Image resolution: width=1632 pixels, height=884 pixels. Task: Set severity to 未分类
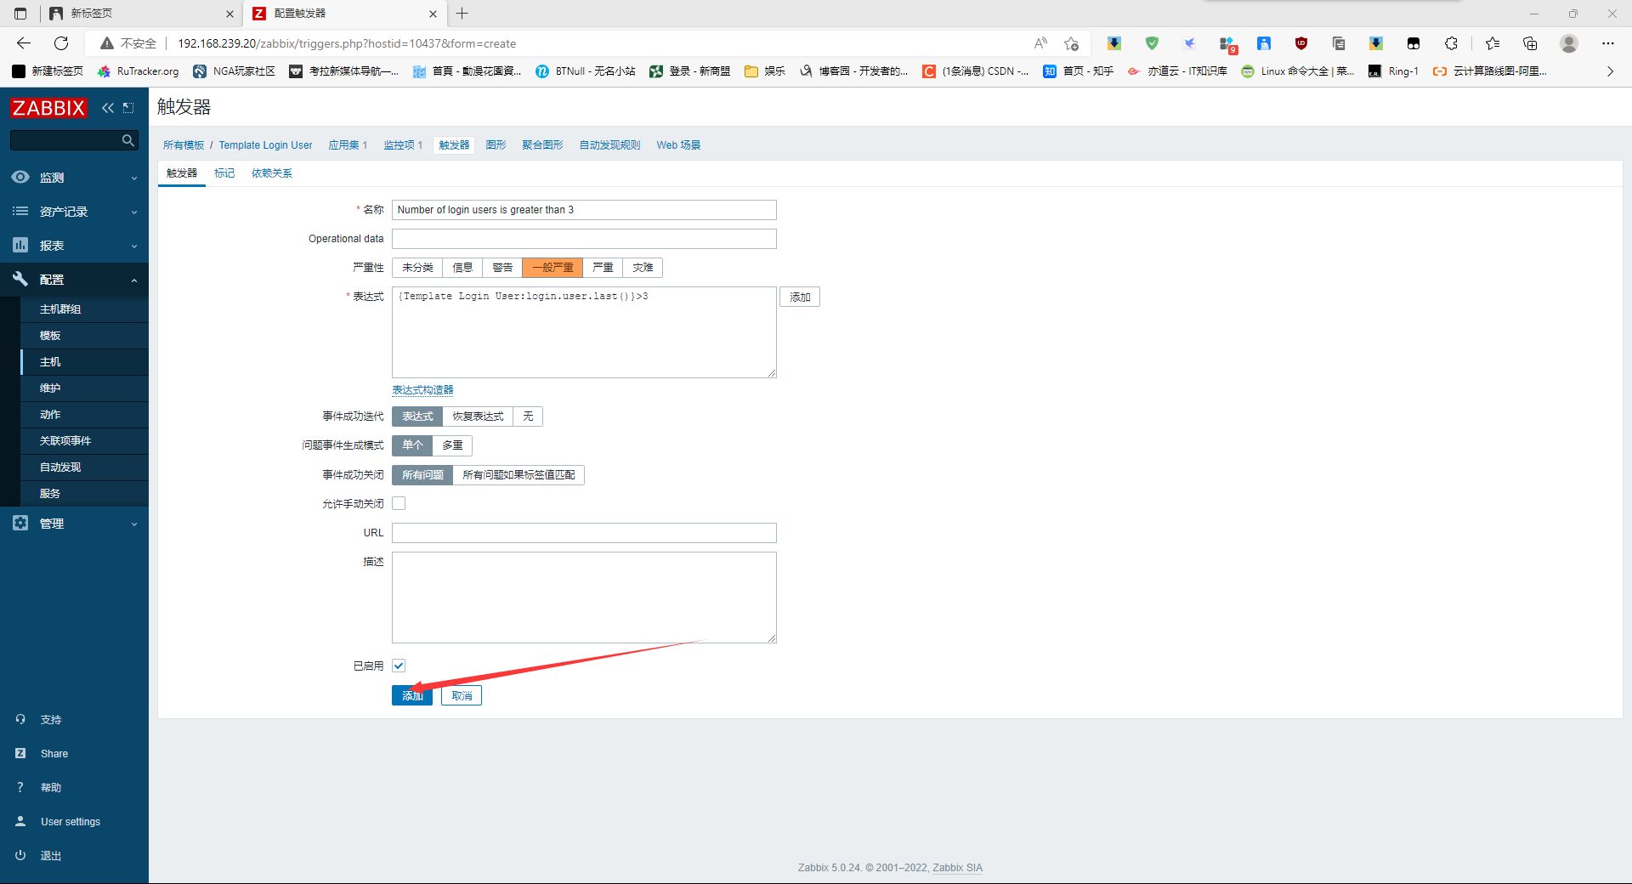(417, 268)
